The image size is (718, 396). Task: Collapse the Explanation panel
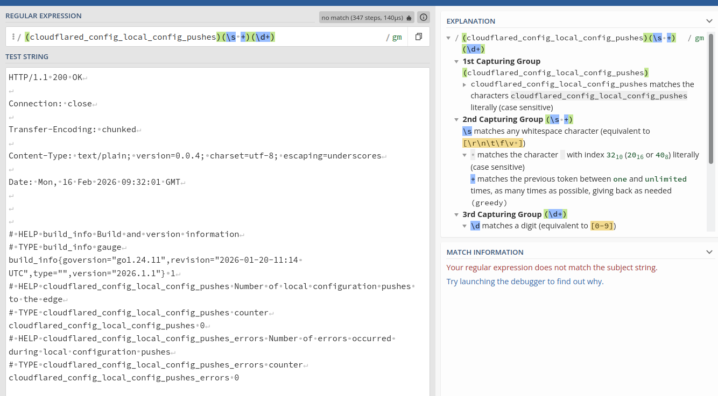709,21
